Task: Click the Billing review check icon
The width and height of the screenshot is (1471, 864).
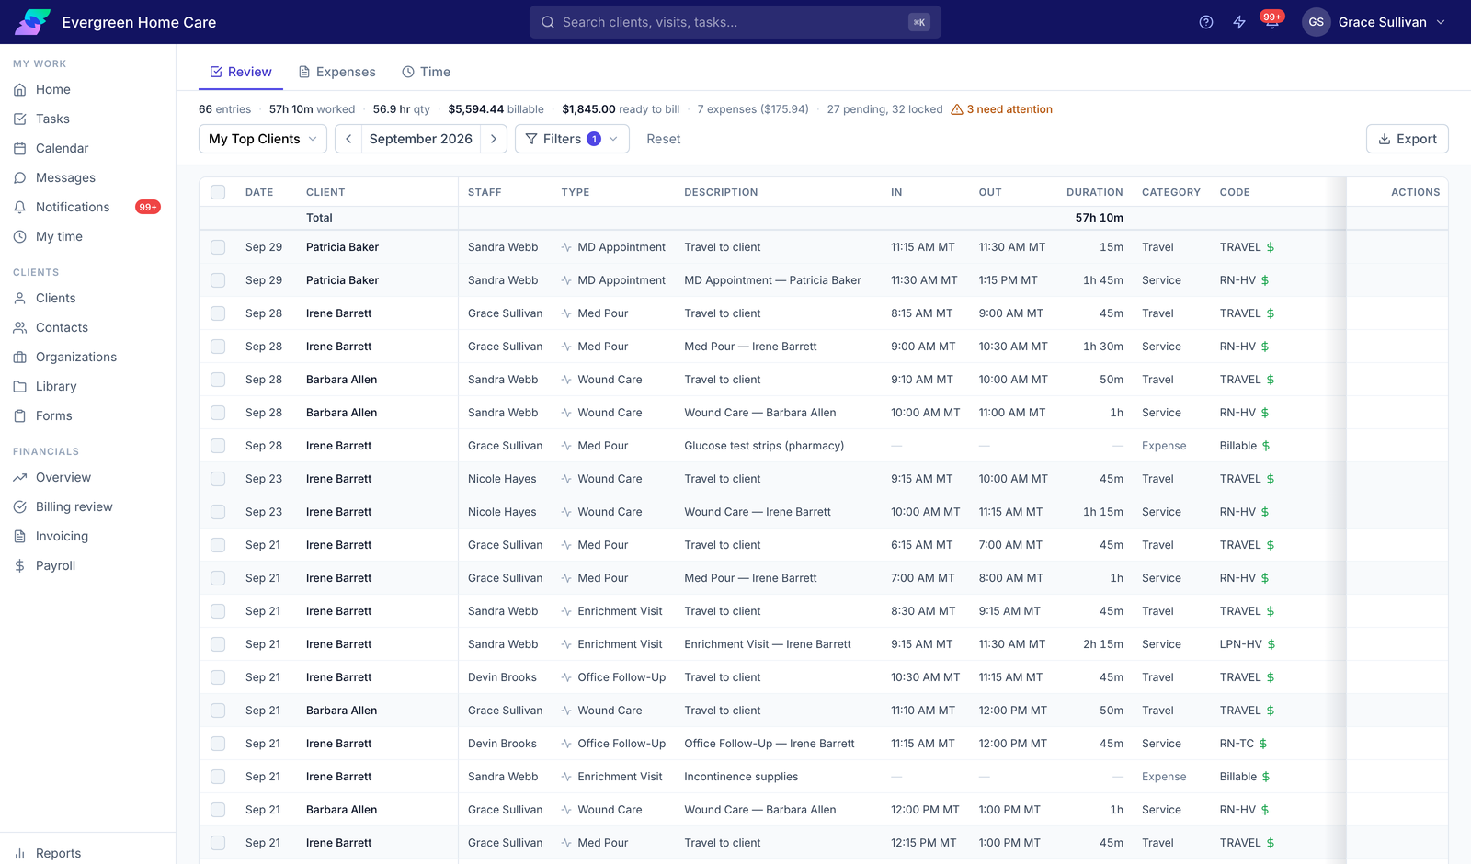Action: click(20, 506)
